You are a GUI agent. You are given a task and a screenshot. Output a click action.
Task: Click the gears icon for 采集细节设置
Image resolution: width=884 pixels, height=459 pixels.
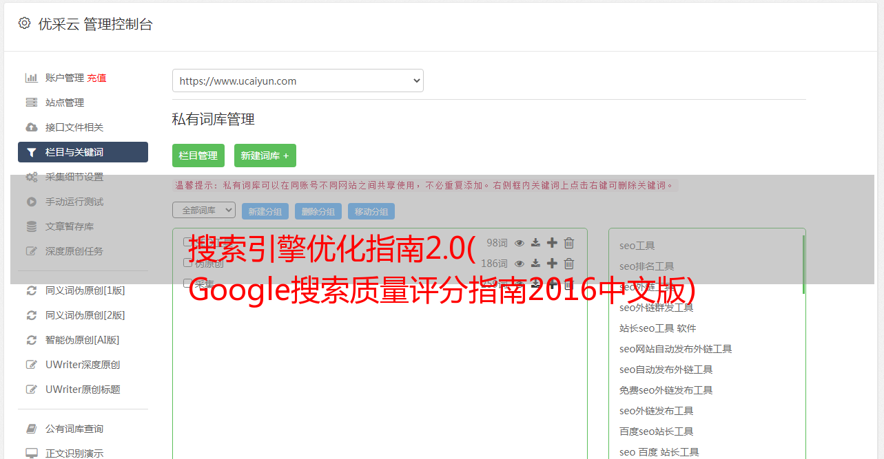[31, 177]
